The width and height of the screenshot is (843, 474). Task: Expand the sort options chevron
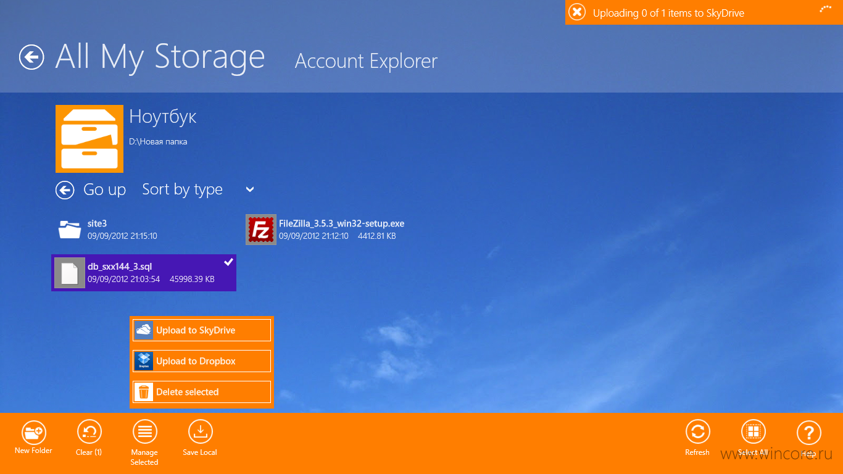tap(249, 189)
